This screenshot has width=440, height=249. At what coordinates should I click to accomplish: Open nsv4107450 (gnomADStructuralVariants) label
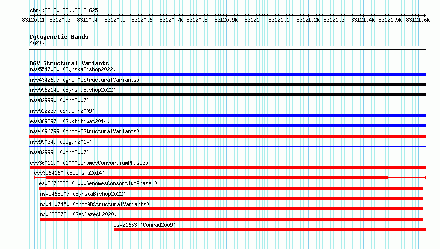(94, 204)
